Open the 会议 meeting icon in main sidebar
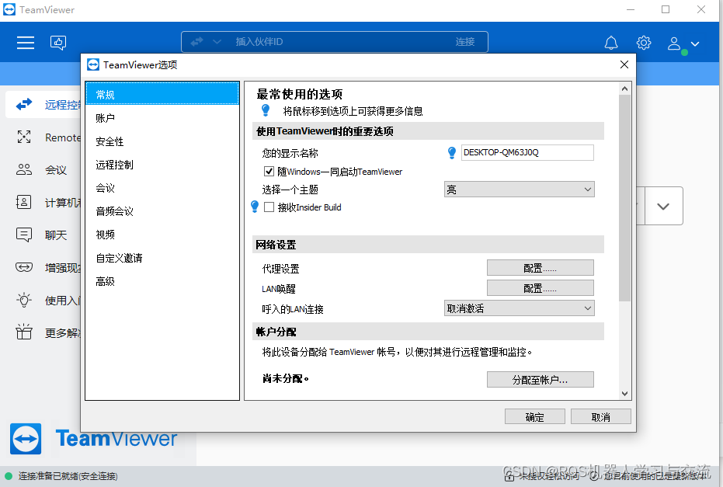The image size is (723, 487). click(24, 169)
